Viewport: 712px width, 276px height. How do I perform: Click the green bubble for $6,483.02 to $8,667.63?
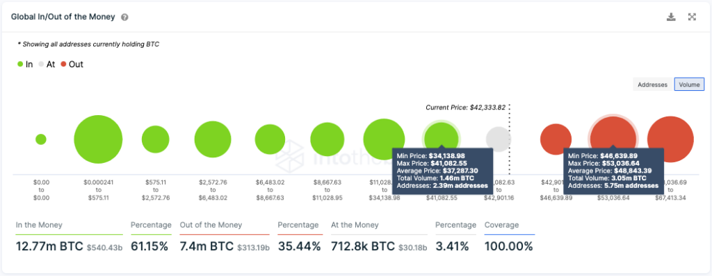(270, 139)
